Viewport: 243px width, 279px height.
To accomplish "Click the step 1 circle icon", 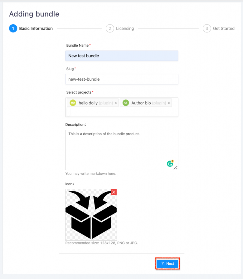I will click(13, 28).
